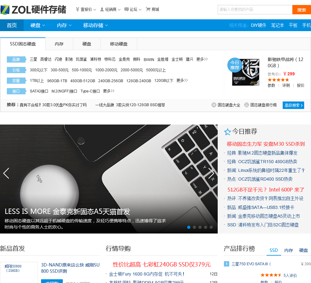Show more capacities via 更多>>
Screen dimensions: 311x283
point(182,80)
